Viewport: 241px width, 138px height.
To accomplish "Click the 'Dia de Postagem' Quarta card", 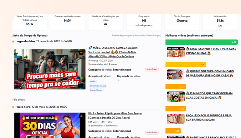I will 182,22.
